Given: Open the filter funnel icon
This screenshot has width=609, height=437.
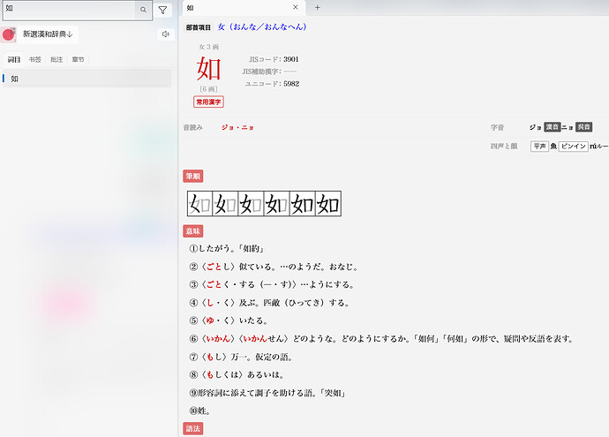Looking at the screenshot, I should tap(164, 10).
